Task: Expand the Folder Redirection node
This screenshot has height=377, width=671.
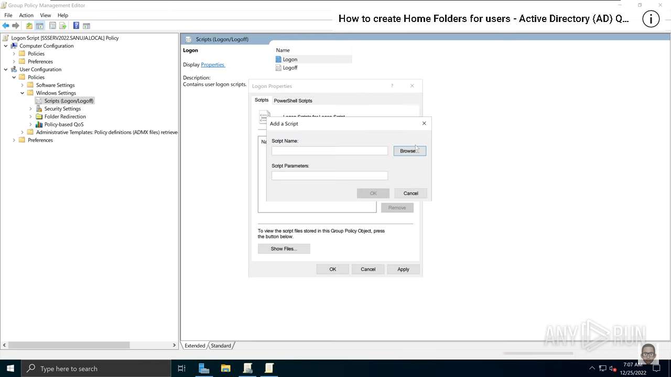Action: (31, 116)
